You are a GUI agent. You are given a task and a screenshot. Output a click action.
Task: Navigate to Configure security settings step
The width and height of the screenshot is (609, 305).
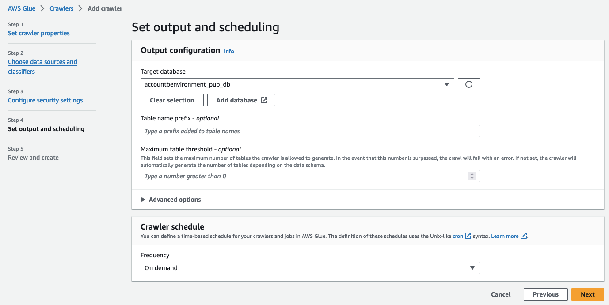point(46,100)
